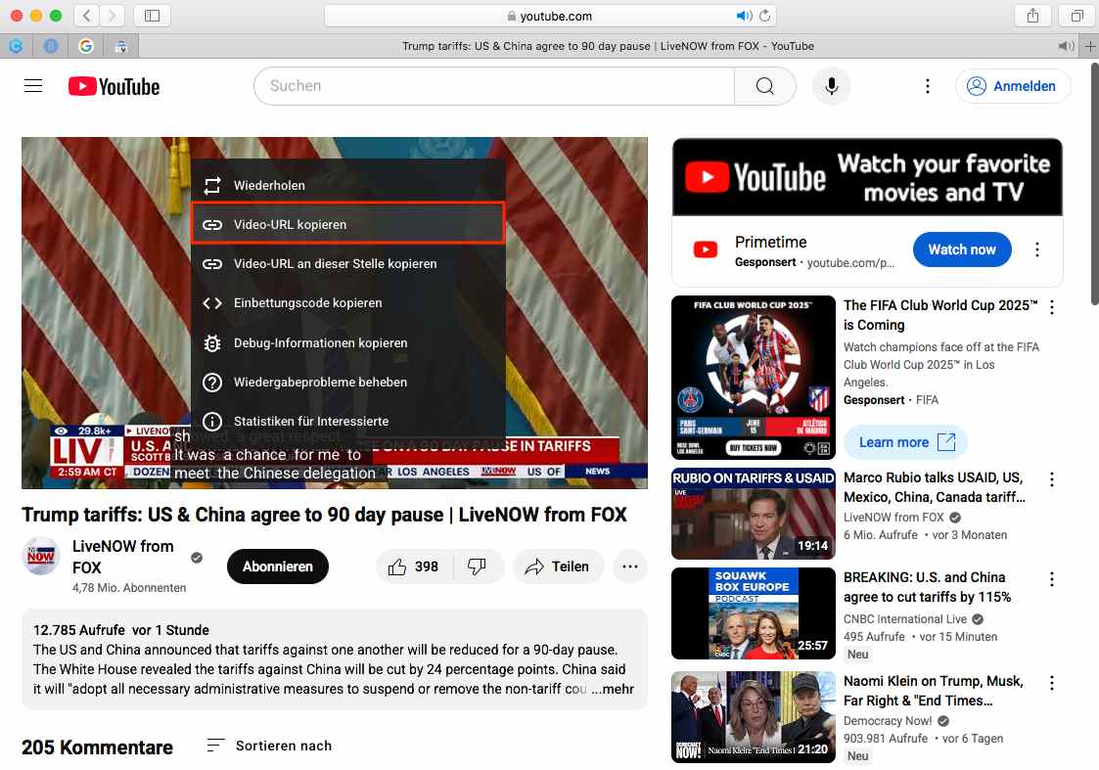Click Watch now on the Primetime ad
This screenshot has height=770, width=1099.
pos(962,249)
